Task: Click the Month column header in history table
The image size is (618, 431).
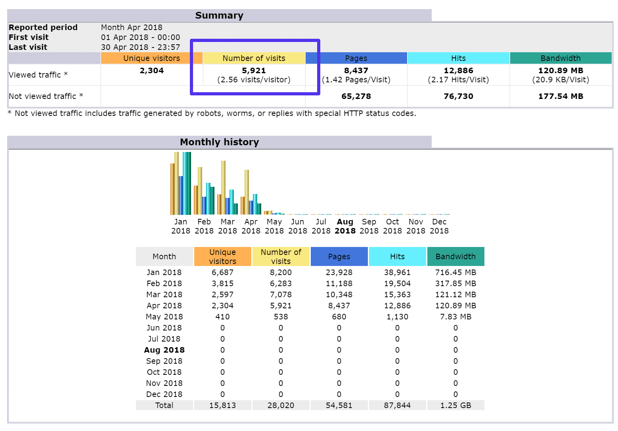Action: 164,256
